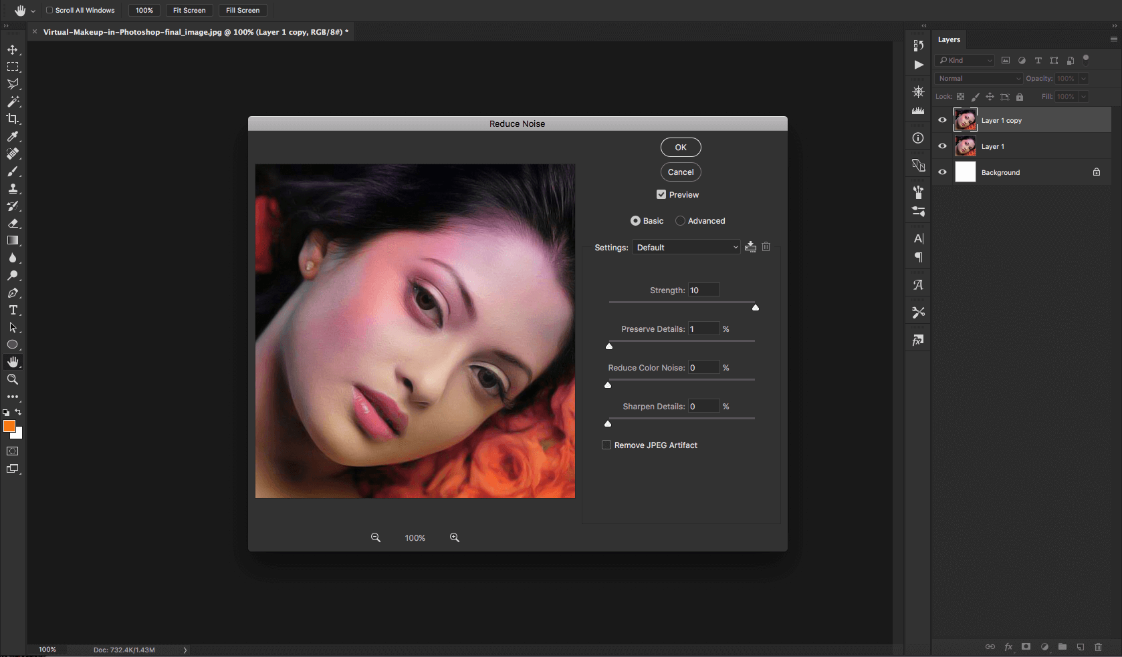Click the Strength slider handle

click(756, 308)
